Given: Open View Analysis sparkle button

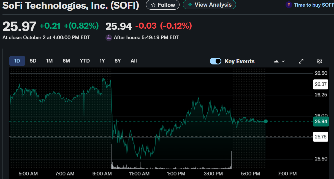Looking at the screenshot, I should 209,5.
